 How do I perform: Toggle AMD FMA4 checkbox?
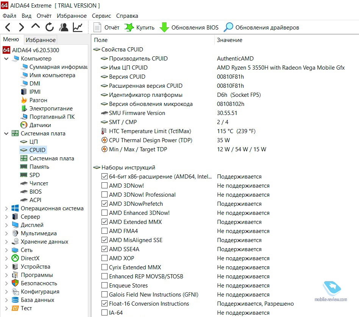pyautogui.click(x=105, y=231)
